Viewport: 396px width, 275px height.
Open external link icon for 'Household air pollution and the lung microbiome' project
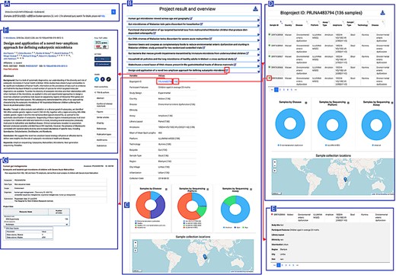point(235,59)
